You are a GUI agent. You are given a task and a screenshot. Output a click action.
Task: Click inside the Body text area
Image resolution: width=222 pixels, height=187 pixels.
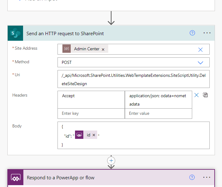pos(133,135)
